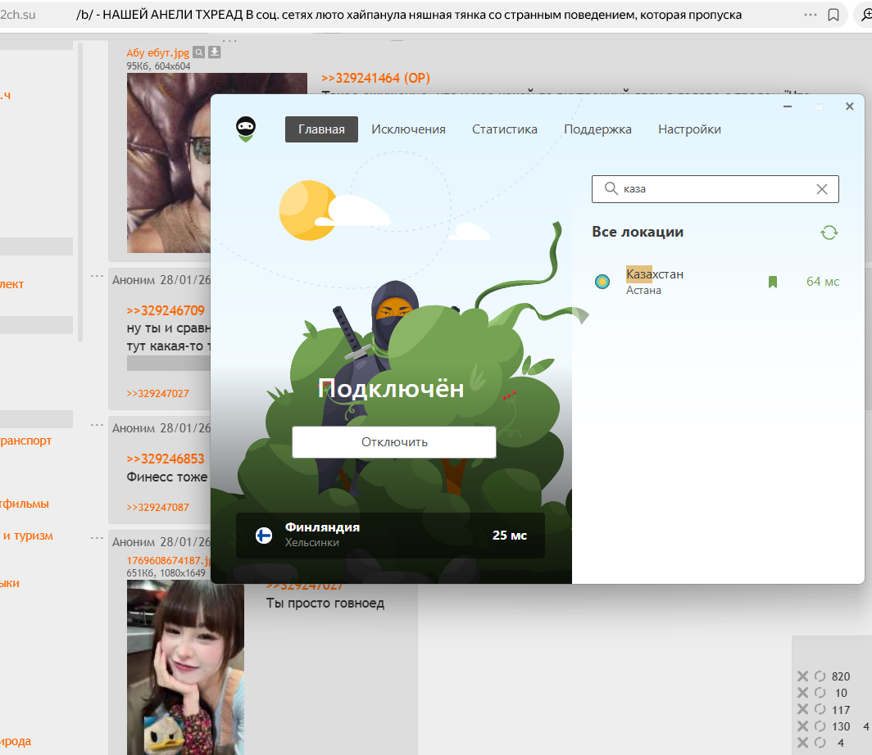This screenshot has width=872, height=755.
Task: Remove the watched thread with 820 posts
Action: [x=802, y=676]
